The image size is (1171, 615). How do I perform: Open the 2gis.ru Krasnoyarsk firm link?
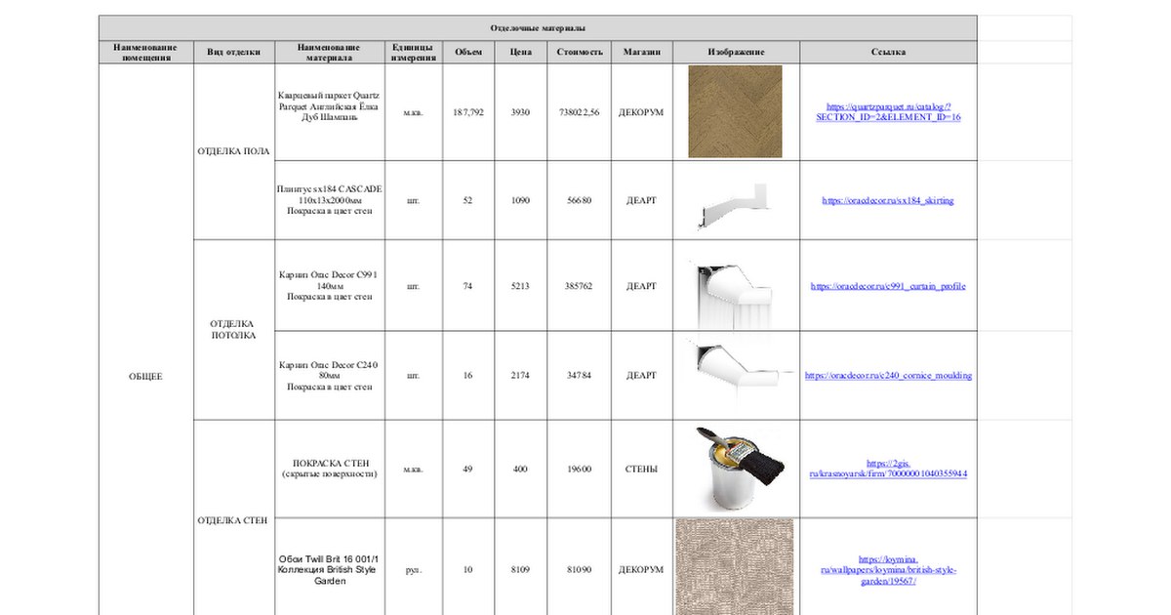pyautogui.click(x=888, y=469)
